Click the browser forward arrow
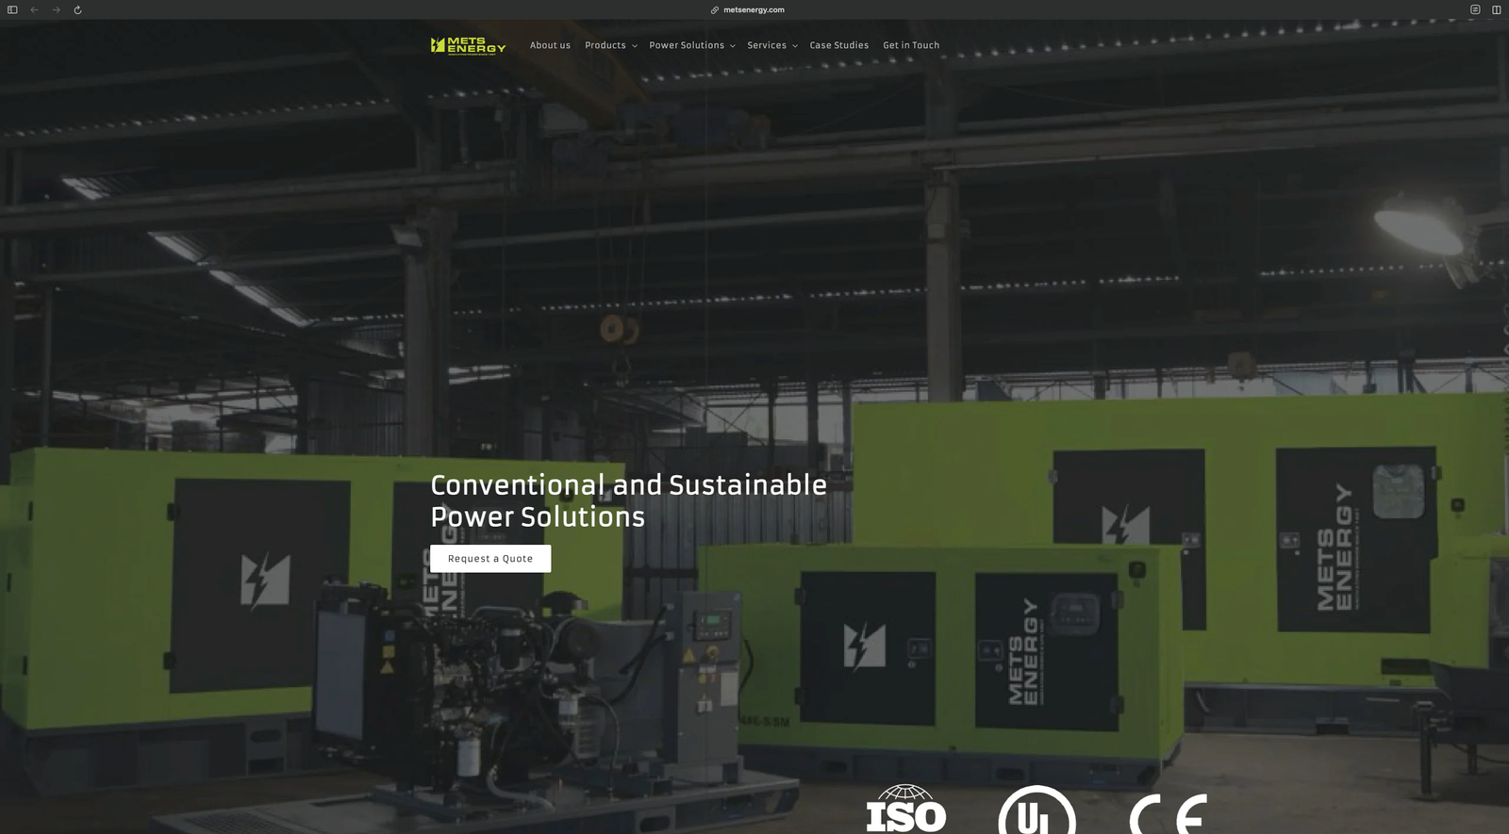This screenshot has width=1509, height=834. [x=57, y=10]
